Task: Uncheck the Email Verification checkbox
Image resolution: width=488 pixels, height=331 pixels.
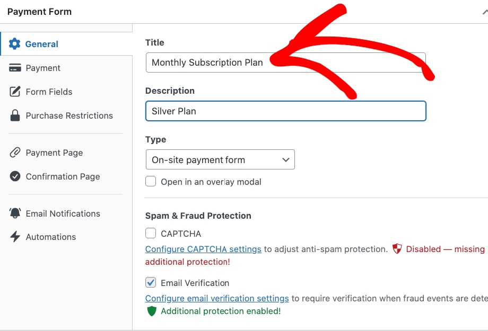Action: click(x=151, y=283)
